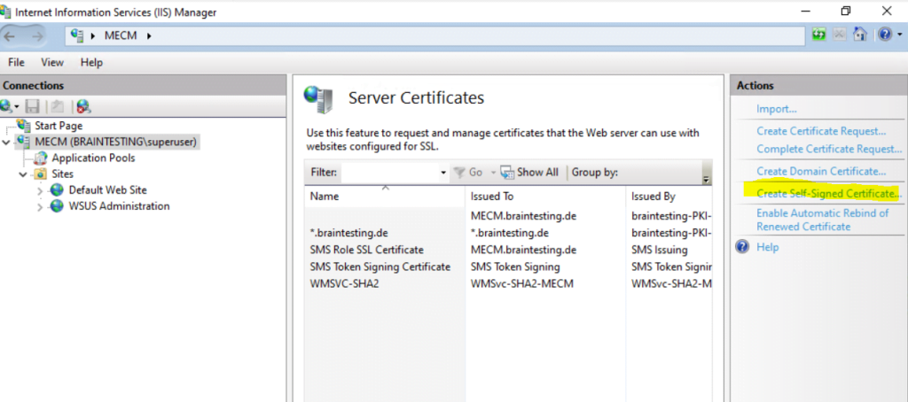908x402 pixels.
Task: Open the View menu
Action: click(52, 63)
